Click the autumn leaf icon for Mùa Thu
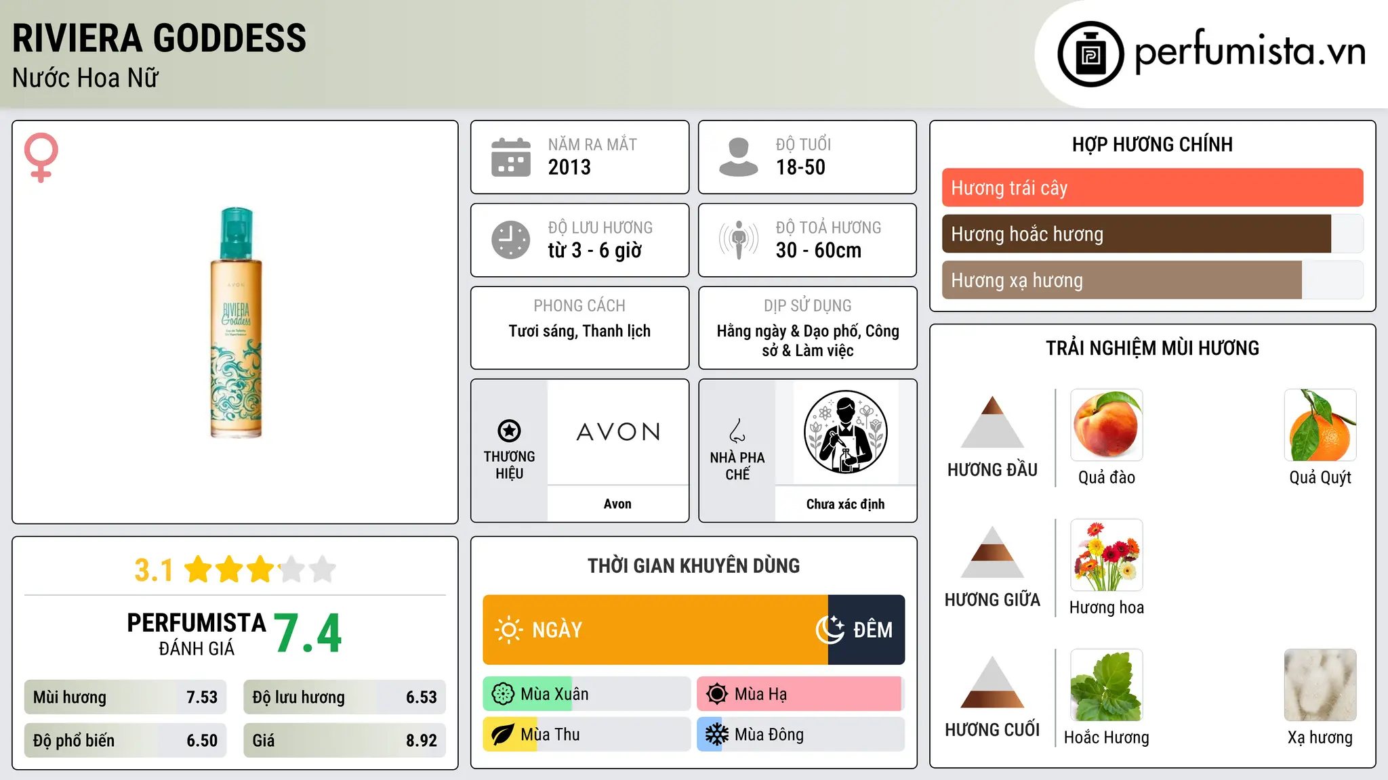This screenshot has width=1388, height=780. 503,735
